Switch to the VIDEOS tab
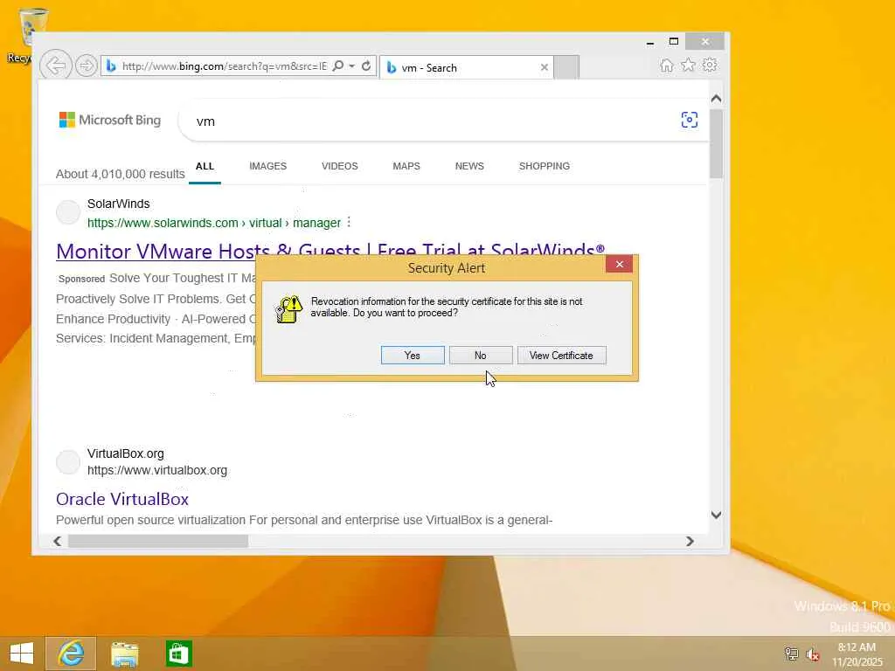 pos(340,166)
